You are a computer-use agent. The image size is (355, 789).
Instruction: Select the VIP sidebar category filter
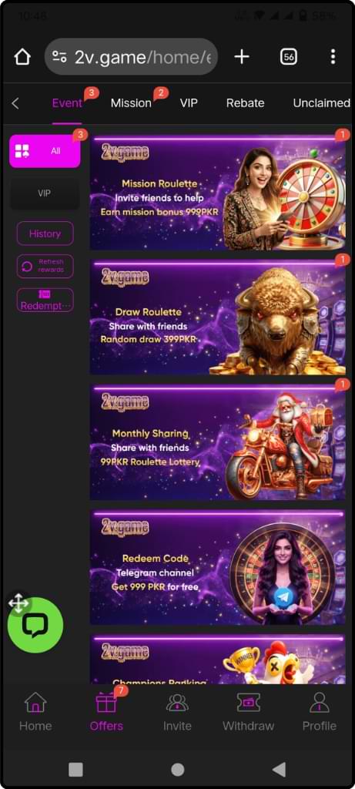[x=45, y=193]
